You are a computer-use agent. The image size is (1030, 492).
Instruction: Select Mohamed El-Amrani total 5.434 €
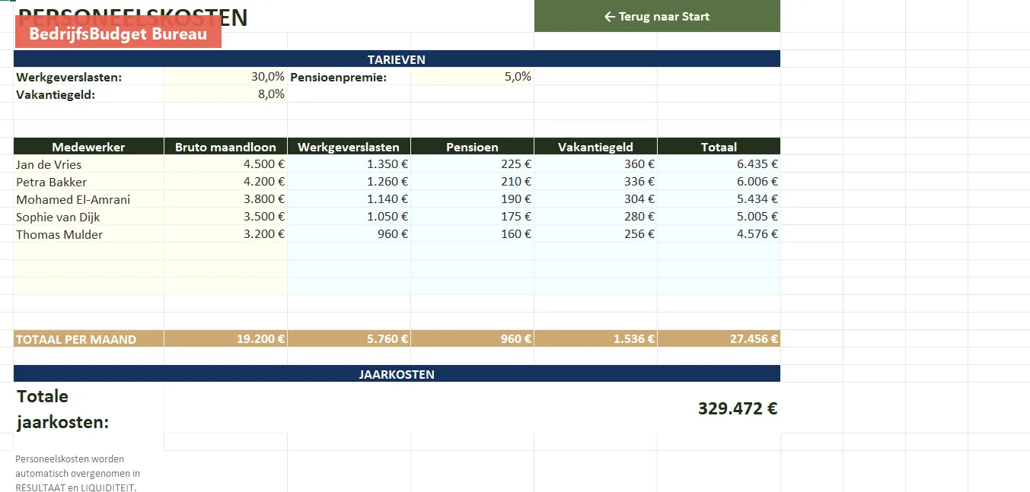point(719,199)
